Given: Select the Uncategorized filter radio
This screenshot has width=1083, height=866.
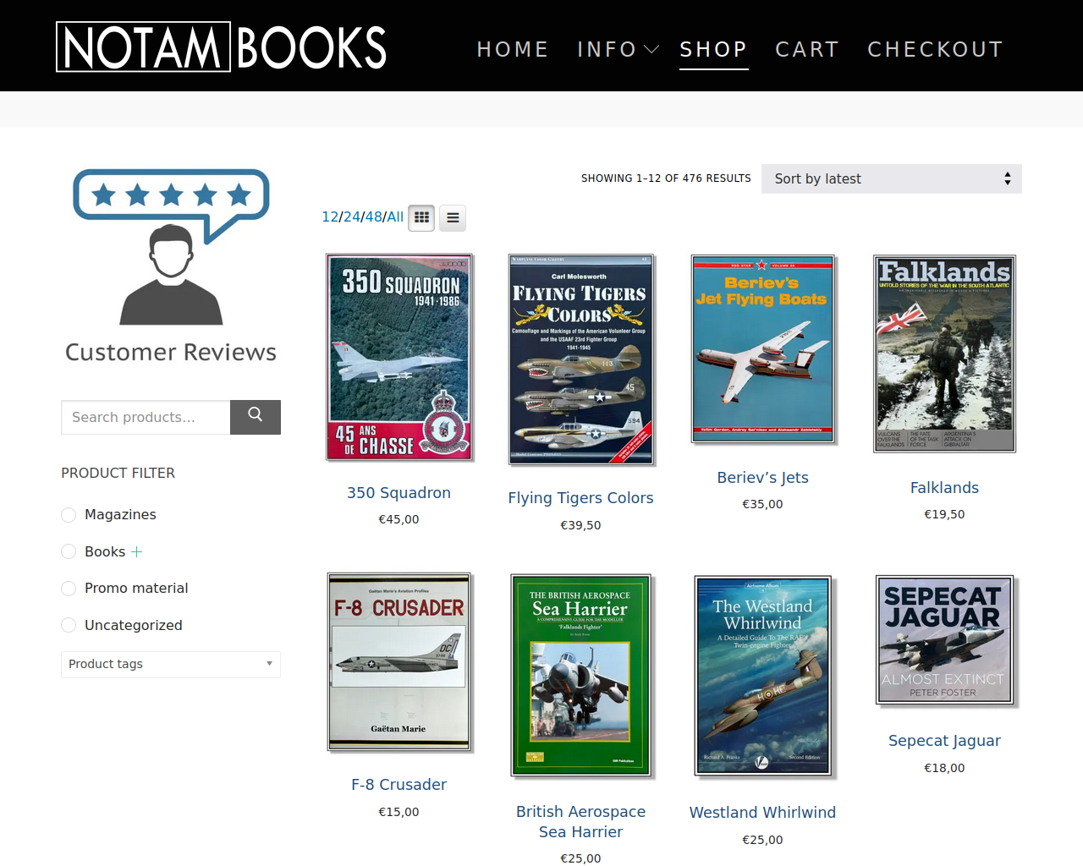Looking at the screenshot, I should pos(69,625).
